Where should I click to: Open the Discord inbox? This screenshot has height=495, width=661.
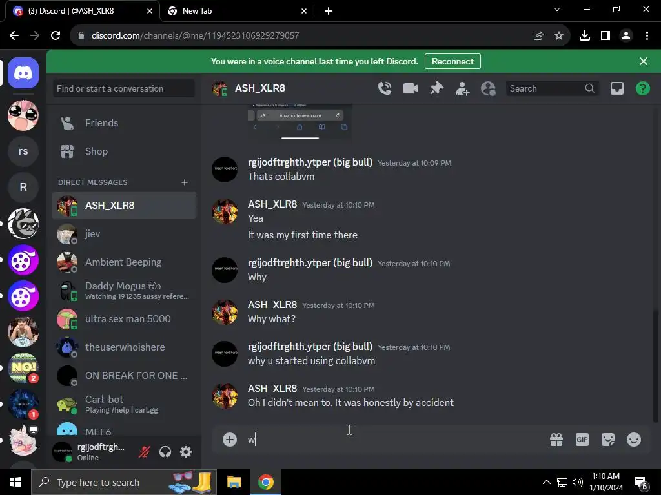pyautogui.click(x=616, y=88)
